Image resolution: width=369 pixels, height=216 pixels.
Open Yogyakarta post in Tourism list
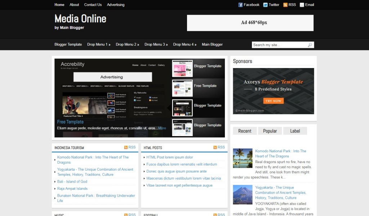(x=95, y=172)
